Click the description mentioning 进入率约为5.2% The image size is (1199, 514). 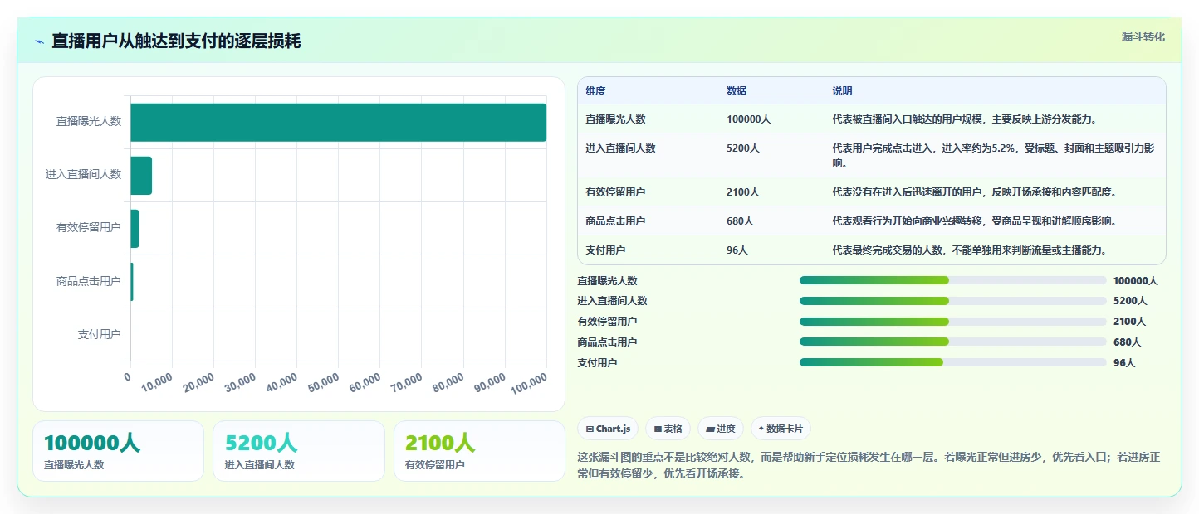pyautogui.click(x=993, y=155)
